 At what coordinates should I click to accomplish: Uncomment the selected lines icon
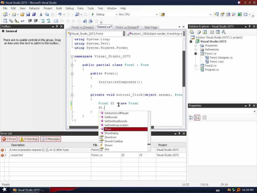(x=49, y=21)
